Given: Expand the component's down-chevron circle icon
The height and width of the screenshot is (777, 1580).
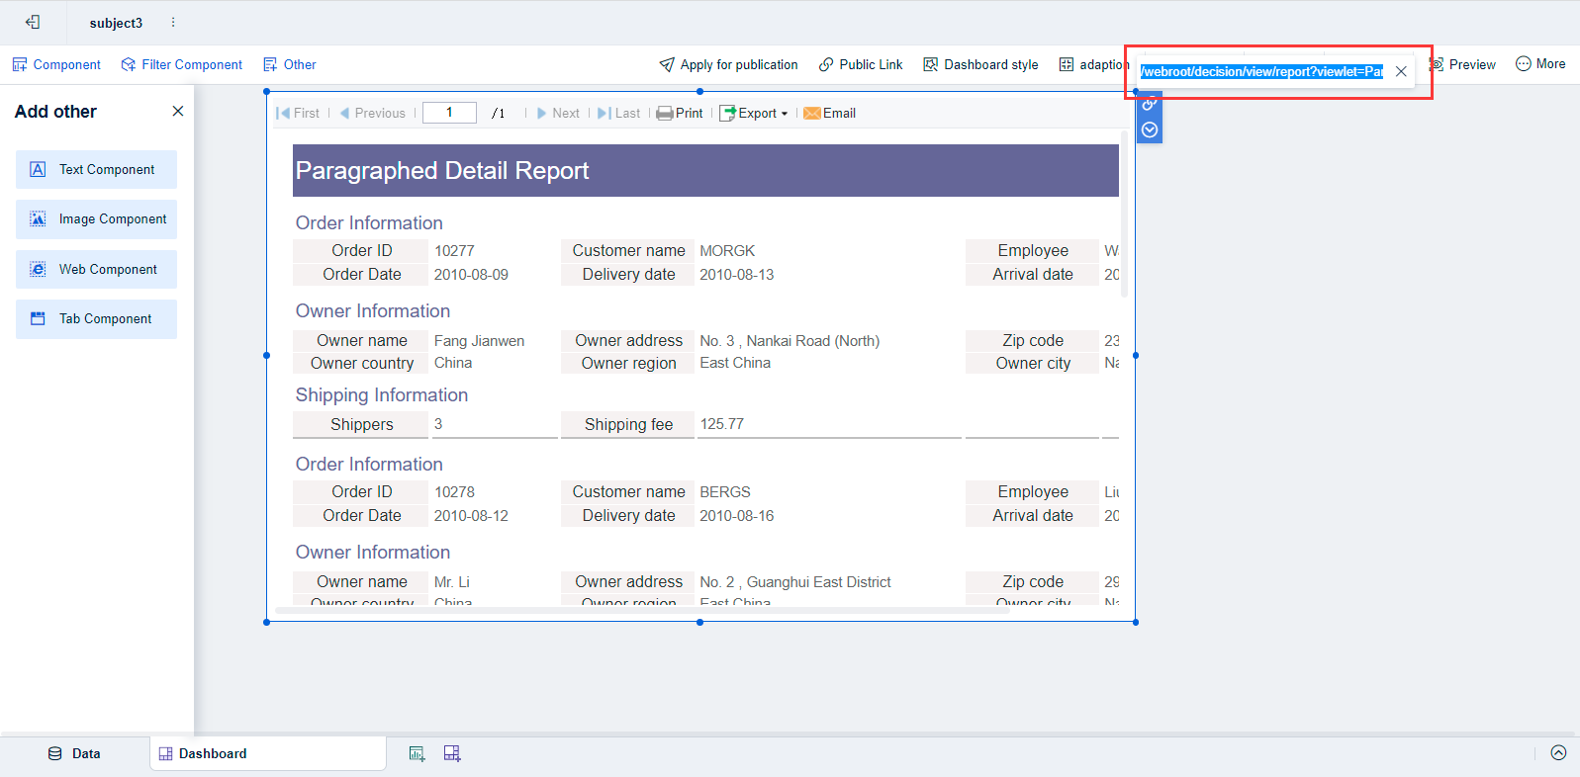Looking at the screenshot, I should pyautogui.click(x=1149, y=129).
